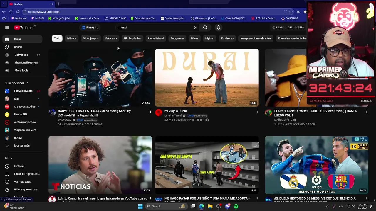Open a new browser tab
This screenshot has height=211, width=376.
pos(59,4)
